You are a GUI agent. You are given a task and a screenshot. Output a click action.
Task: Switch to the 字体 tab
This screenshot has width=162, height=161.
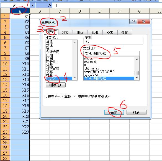(80, 33)
